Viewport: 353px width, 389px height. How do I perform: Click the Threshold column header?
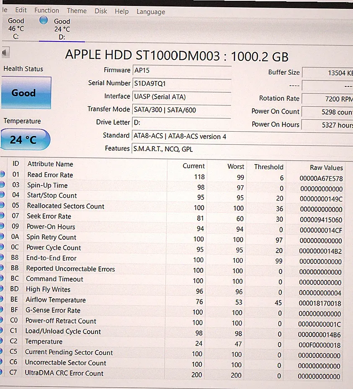268,167
